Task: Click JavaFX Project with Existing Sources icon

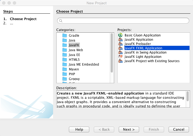Action: point(120,61)
